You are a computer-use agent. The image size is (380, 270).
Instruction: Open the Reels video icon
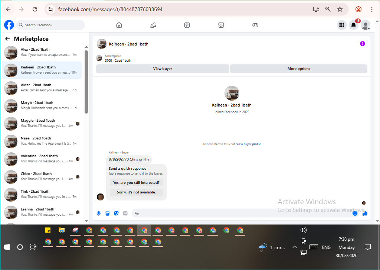click(187, 25)
